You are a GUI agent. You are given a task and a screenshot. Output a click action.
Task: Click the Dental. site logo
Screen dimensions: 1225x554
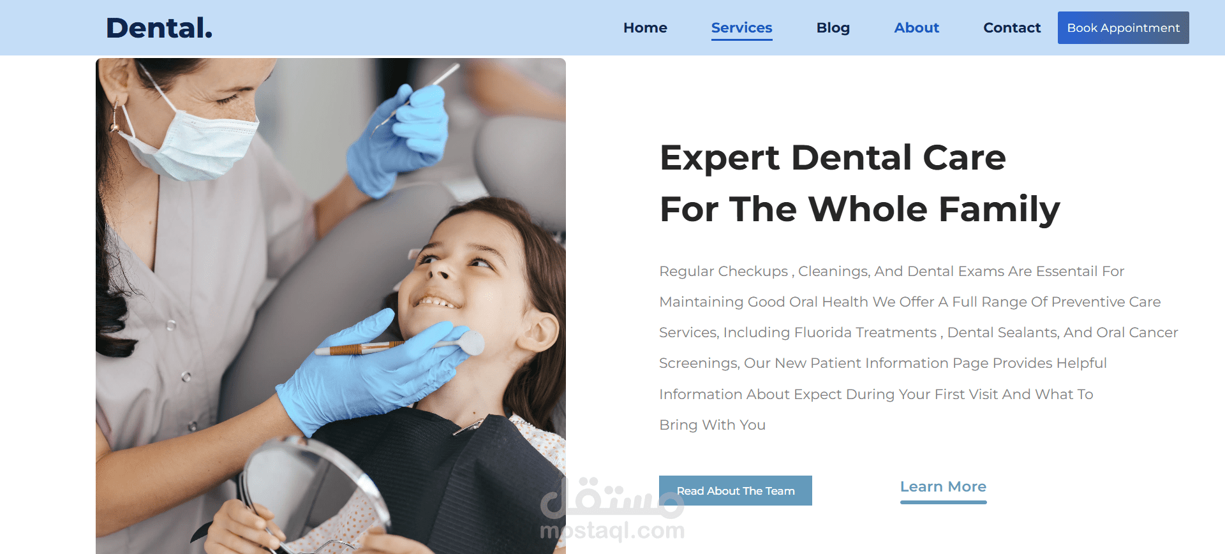coord(159,28)
